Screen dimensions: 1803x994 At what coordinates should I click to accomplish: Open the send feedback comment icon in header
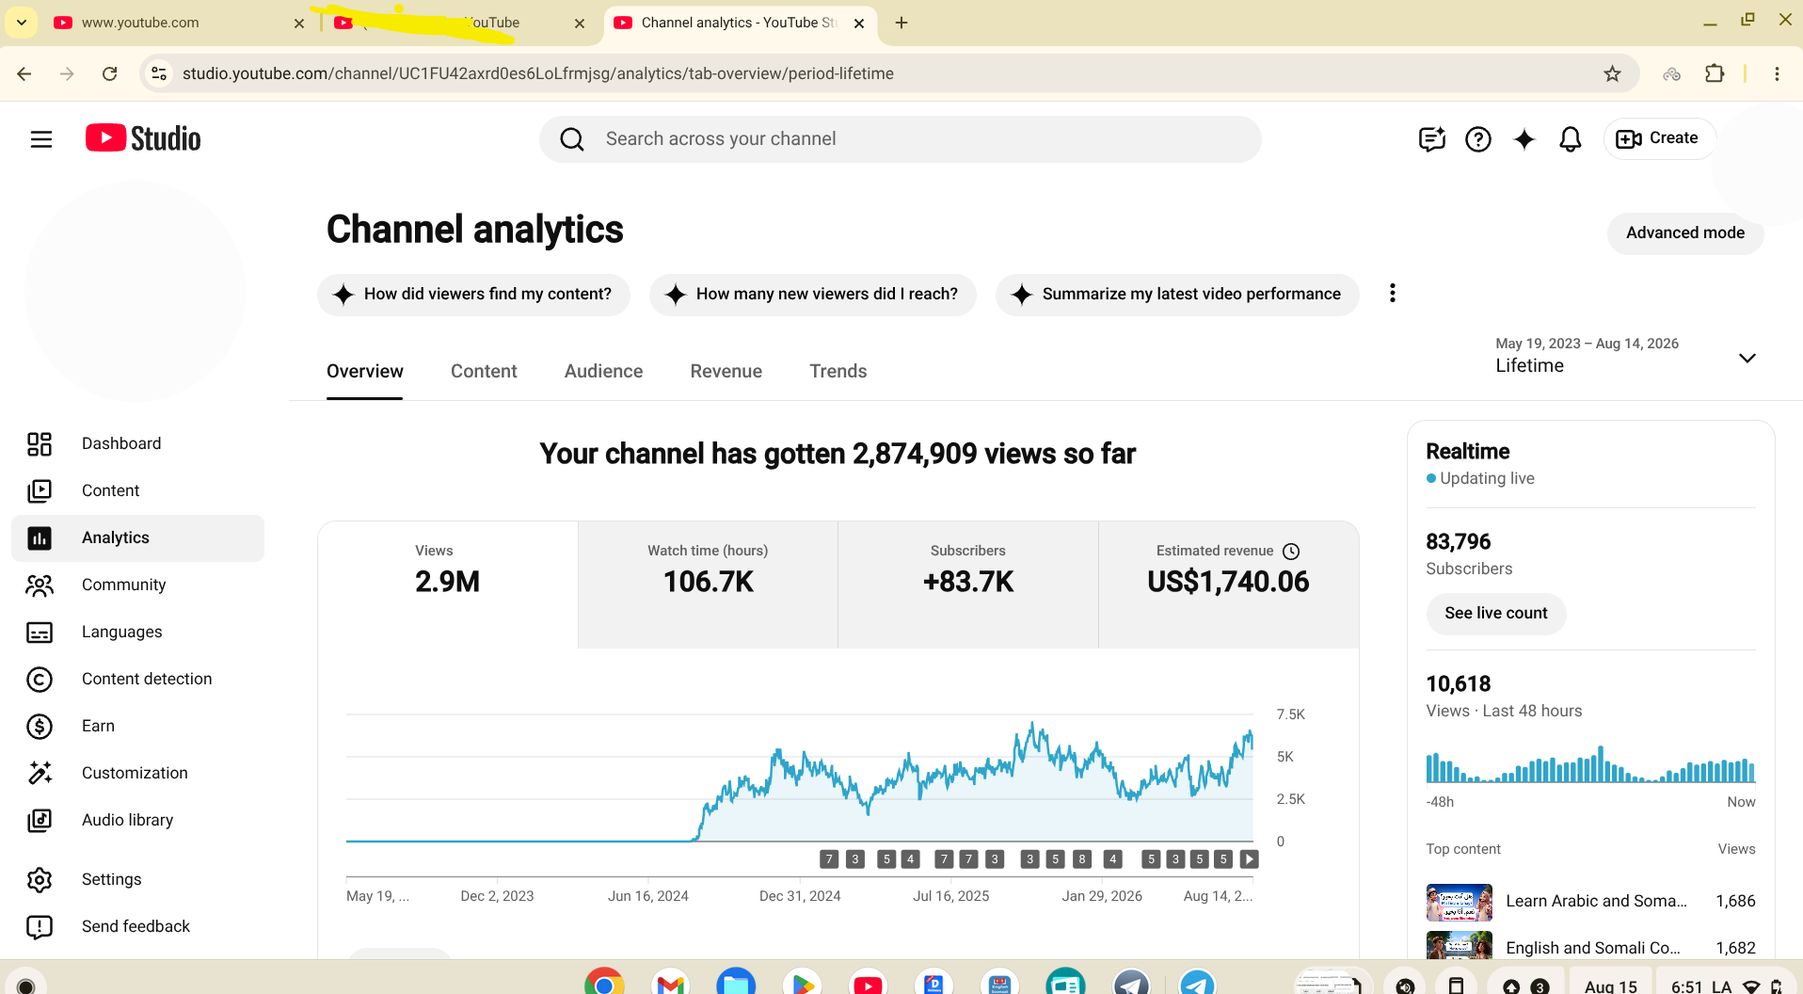(x=1431, y=139)
